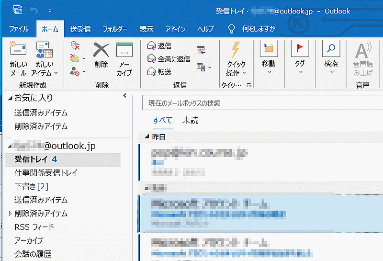Open Sent Items (送信済みアイテム) in Favorites
Image resolution: width=383 pixels, height=261 pixels.
point(41,113)
